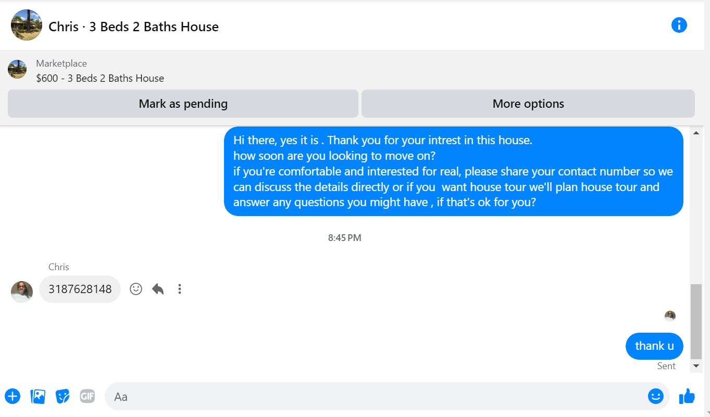710x417 pixels.
Task: Choose a sticker icon
Action: (63, 397)
